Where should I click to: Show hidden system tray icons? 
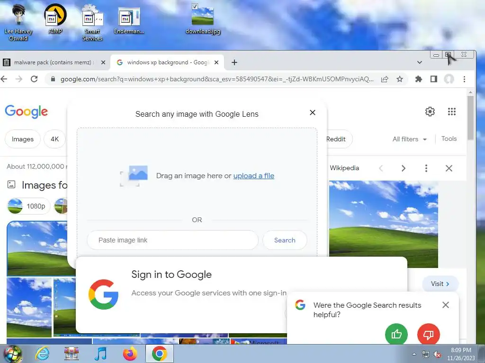[414, 354]
